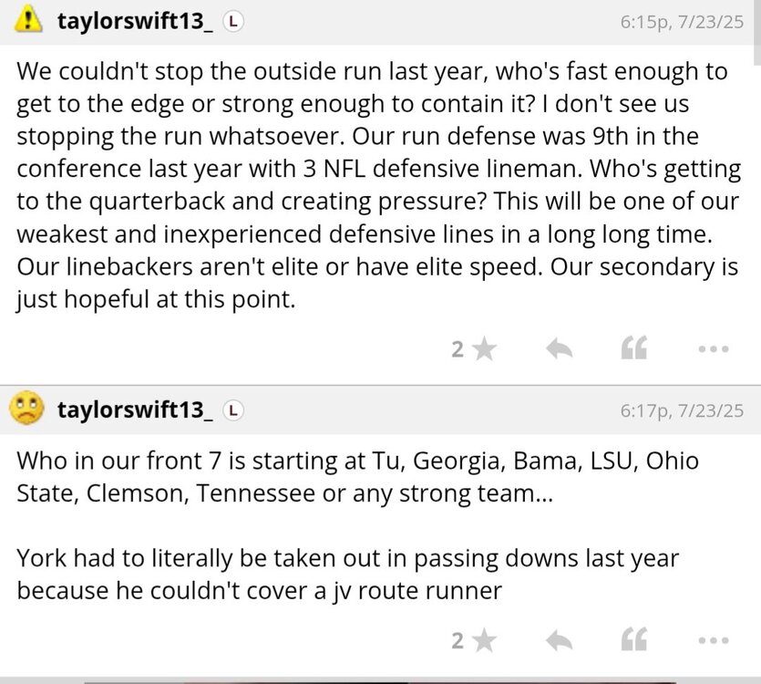Image resolution: width=761 pixels, height=684 pixels.
Task: Open taylorswift13_ profile from the first post
Action: (x=134, y=20)
